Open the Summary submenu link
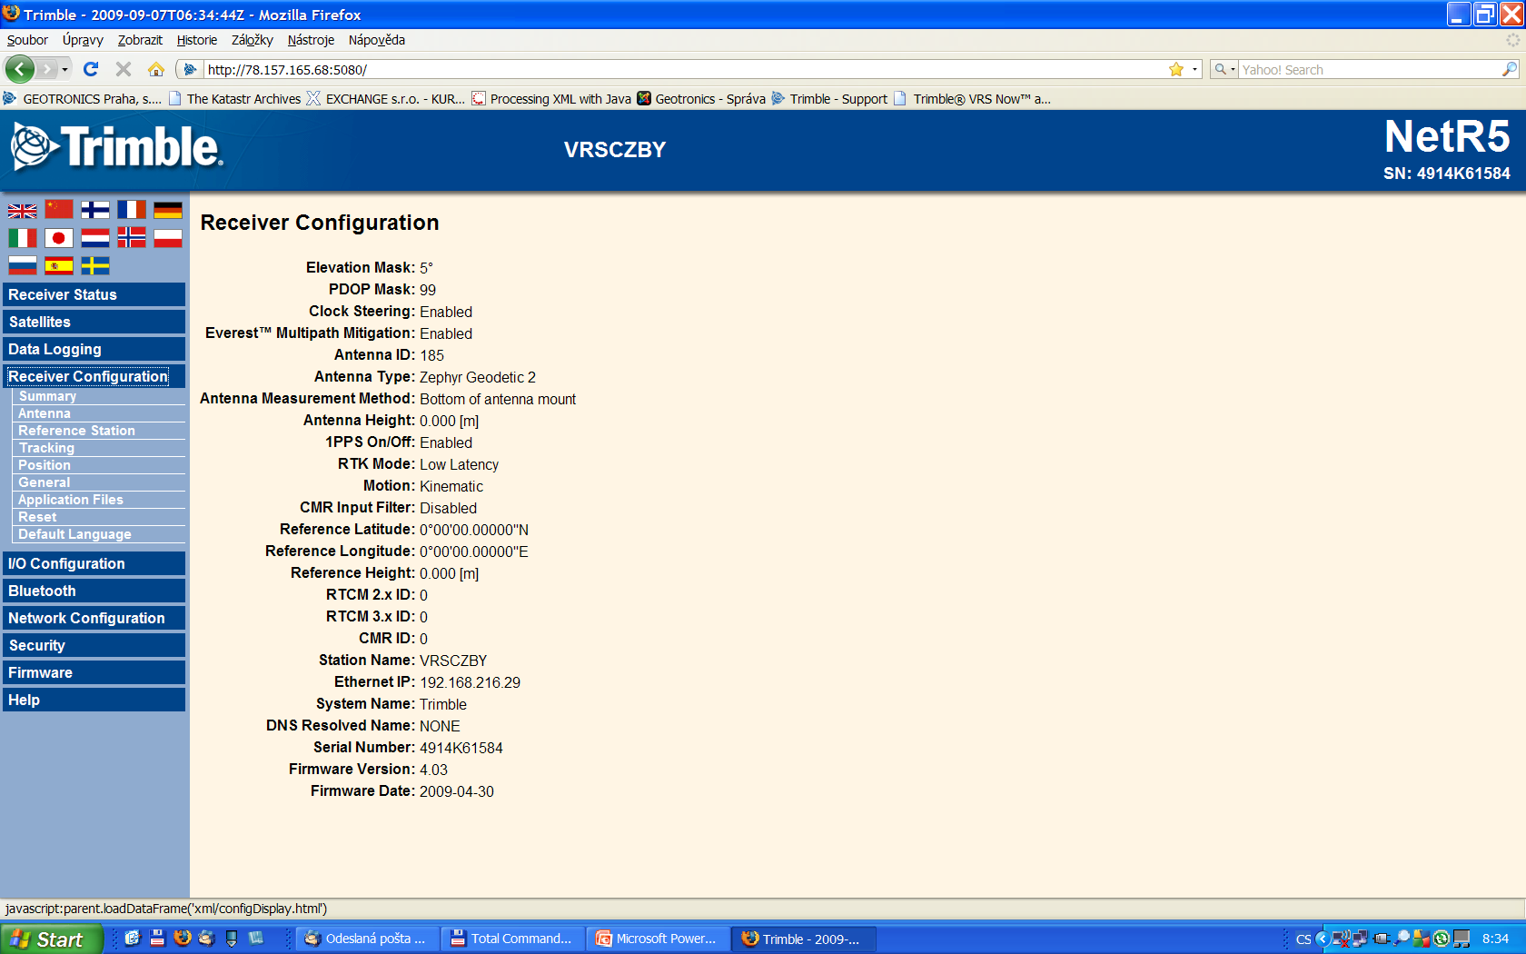 point(47,396)
